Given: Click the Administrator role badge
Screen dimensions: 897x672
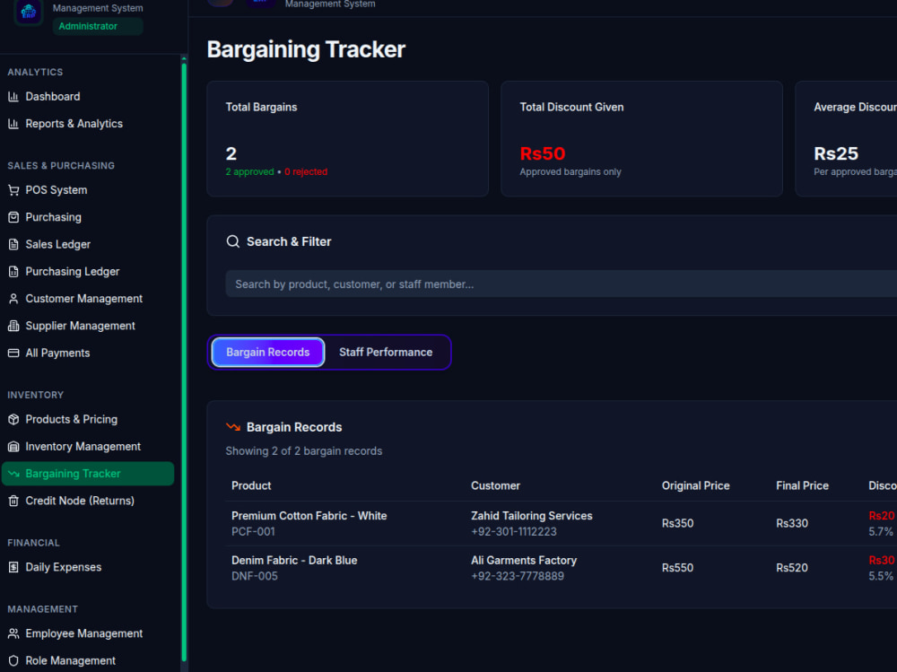Looking at the screenshot, I should pyautogui.click(x=98, y=26).
